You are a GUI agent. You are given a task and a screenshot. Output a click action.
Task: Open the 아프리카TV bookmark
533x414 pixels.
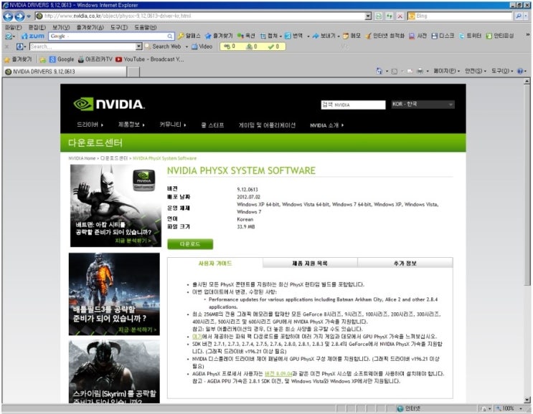[95, 59]
